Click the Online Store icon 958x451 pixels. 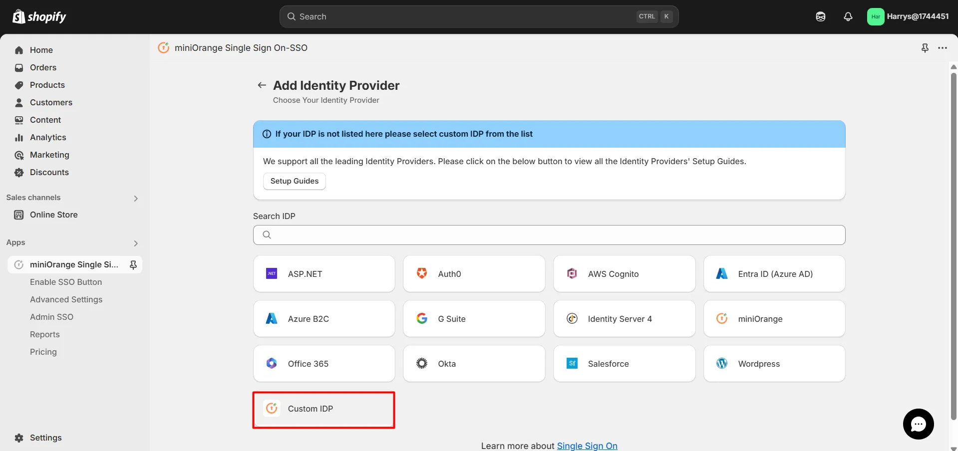click(19, 215)
